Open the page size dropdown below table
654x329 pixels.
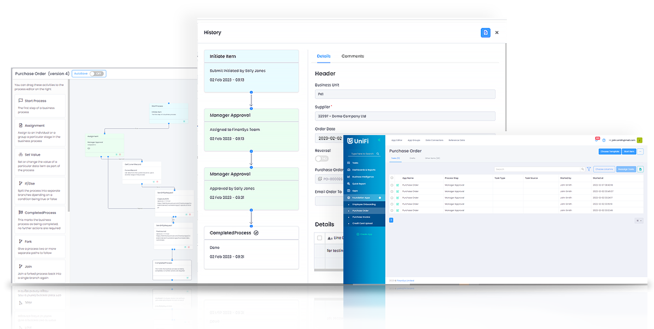639,220
